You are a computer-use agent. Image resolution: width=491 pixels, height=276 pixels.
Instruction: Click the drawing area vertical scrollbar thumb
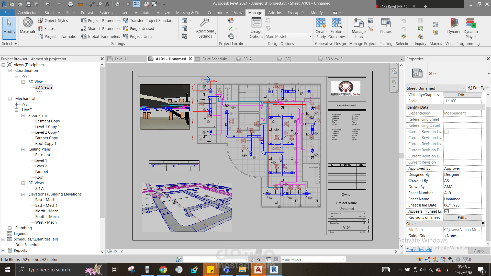(x=401, y=156)
